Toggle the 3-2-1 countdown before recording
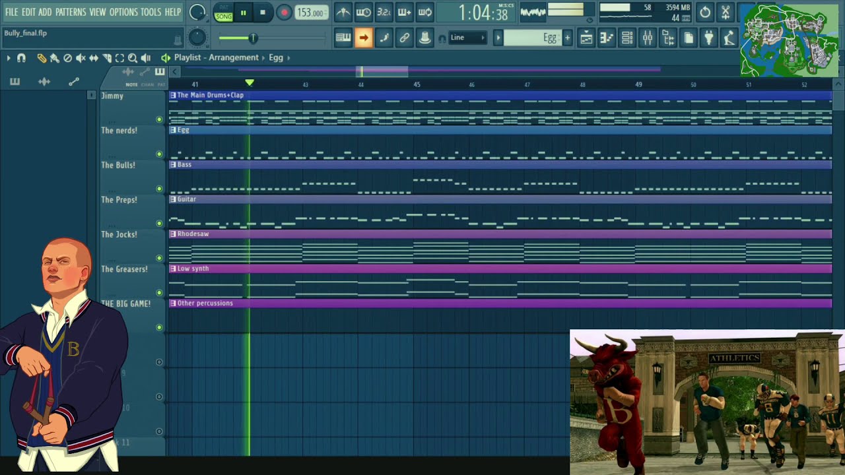The width and height of the screenshot is (845, 475). (x=384, y=12)
